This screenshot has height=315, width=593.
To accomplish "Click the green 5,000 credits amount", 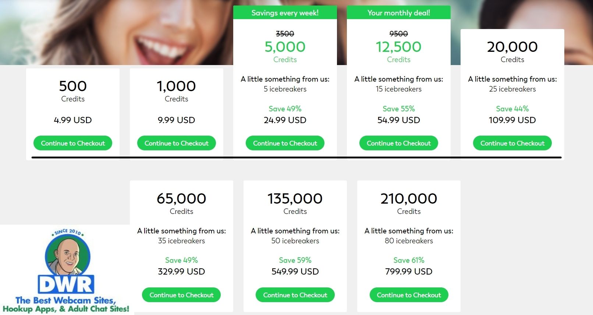I will [285, 47].
